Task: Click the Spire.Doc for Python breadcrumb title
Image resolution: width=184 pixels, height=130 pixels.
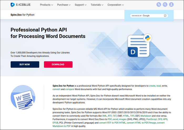Action: pyautogui.click(x=22, y=15)
